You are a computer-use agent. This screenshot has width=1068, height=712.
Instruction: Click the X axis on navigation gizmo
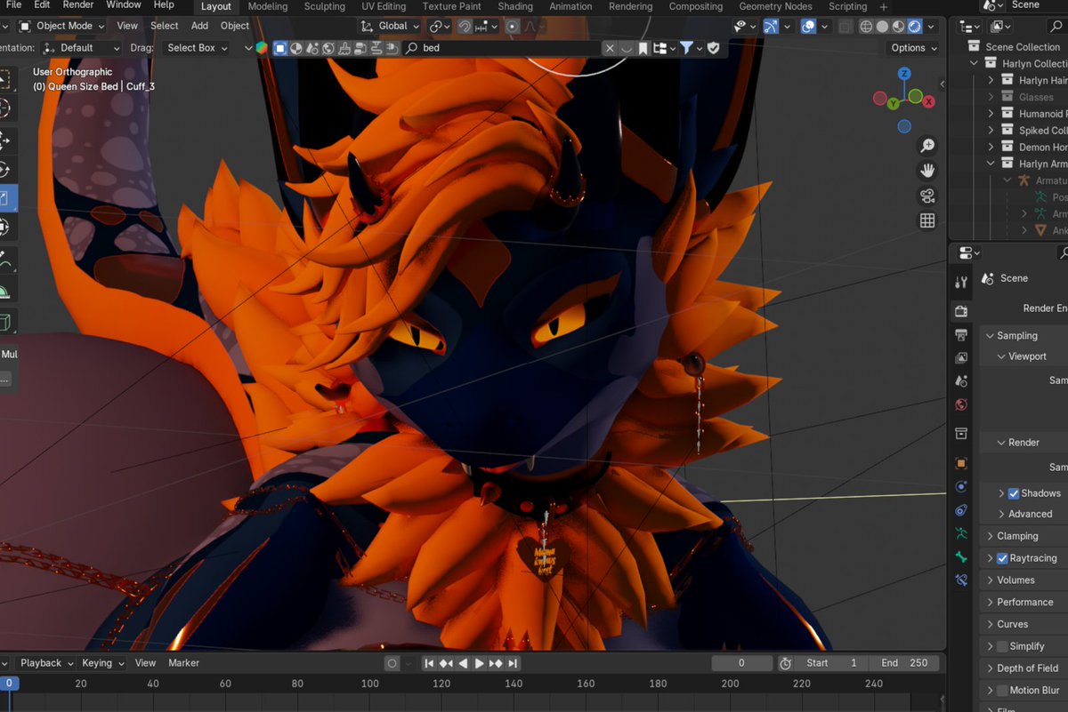click(928, 101)
